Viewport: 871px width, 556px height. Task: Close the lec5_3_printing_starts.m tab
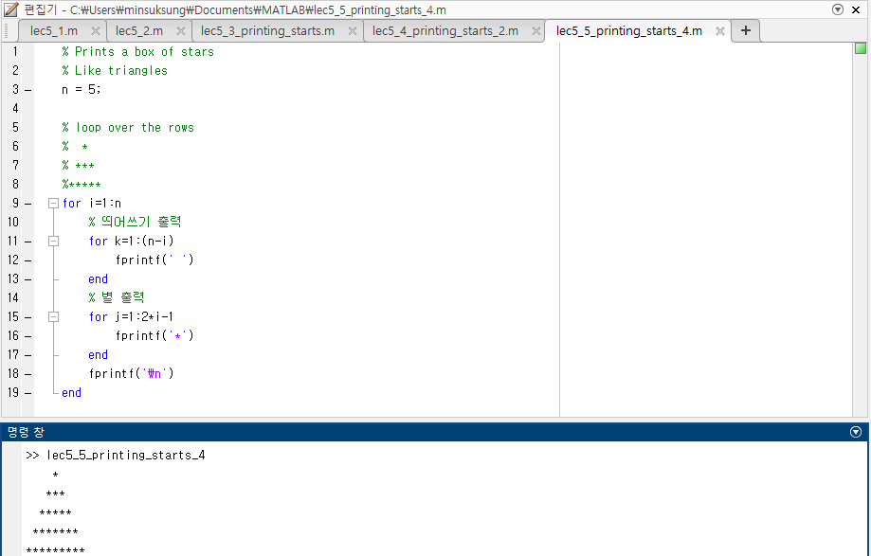point(353,31)
